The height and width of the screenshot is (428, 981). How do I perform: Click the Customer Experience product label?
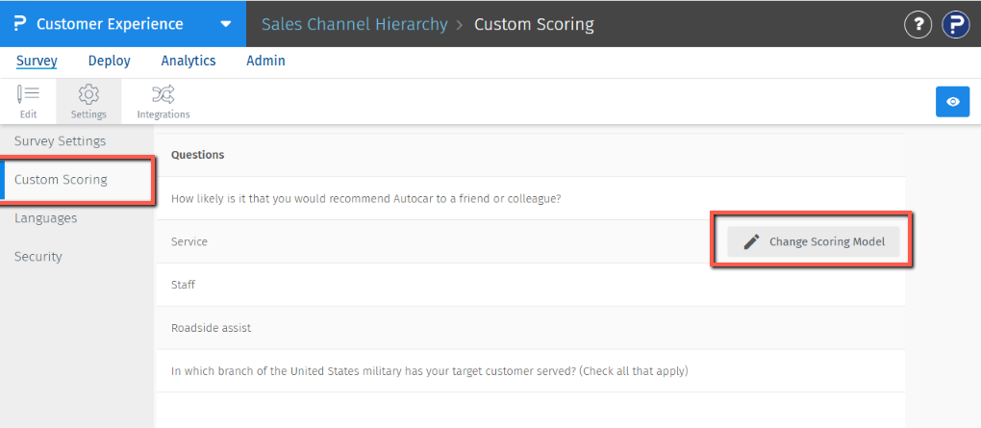110,24
